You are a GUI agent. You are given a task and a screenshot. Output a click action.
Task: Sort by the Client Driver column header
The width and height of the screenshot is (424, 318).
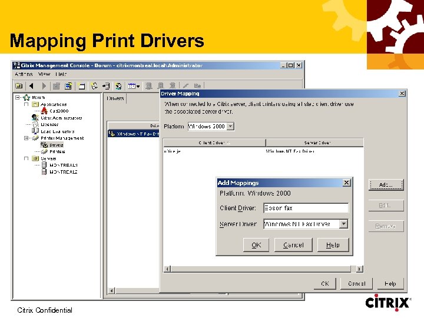point(214,143)
